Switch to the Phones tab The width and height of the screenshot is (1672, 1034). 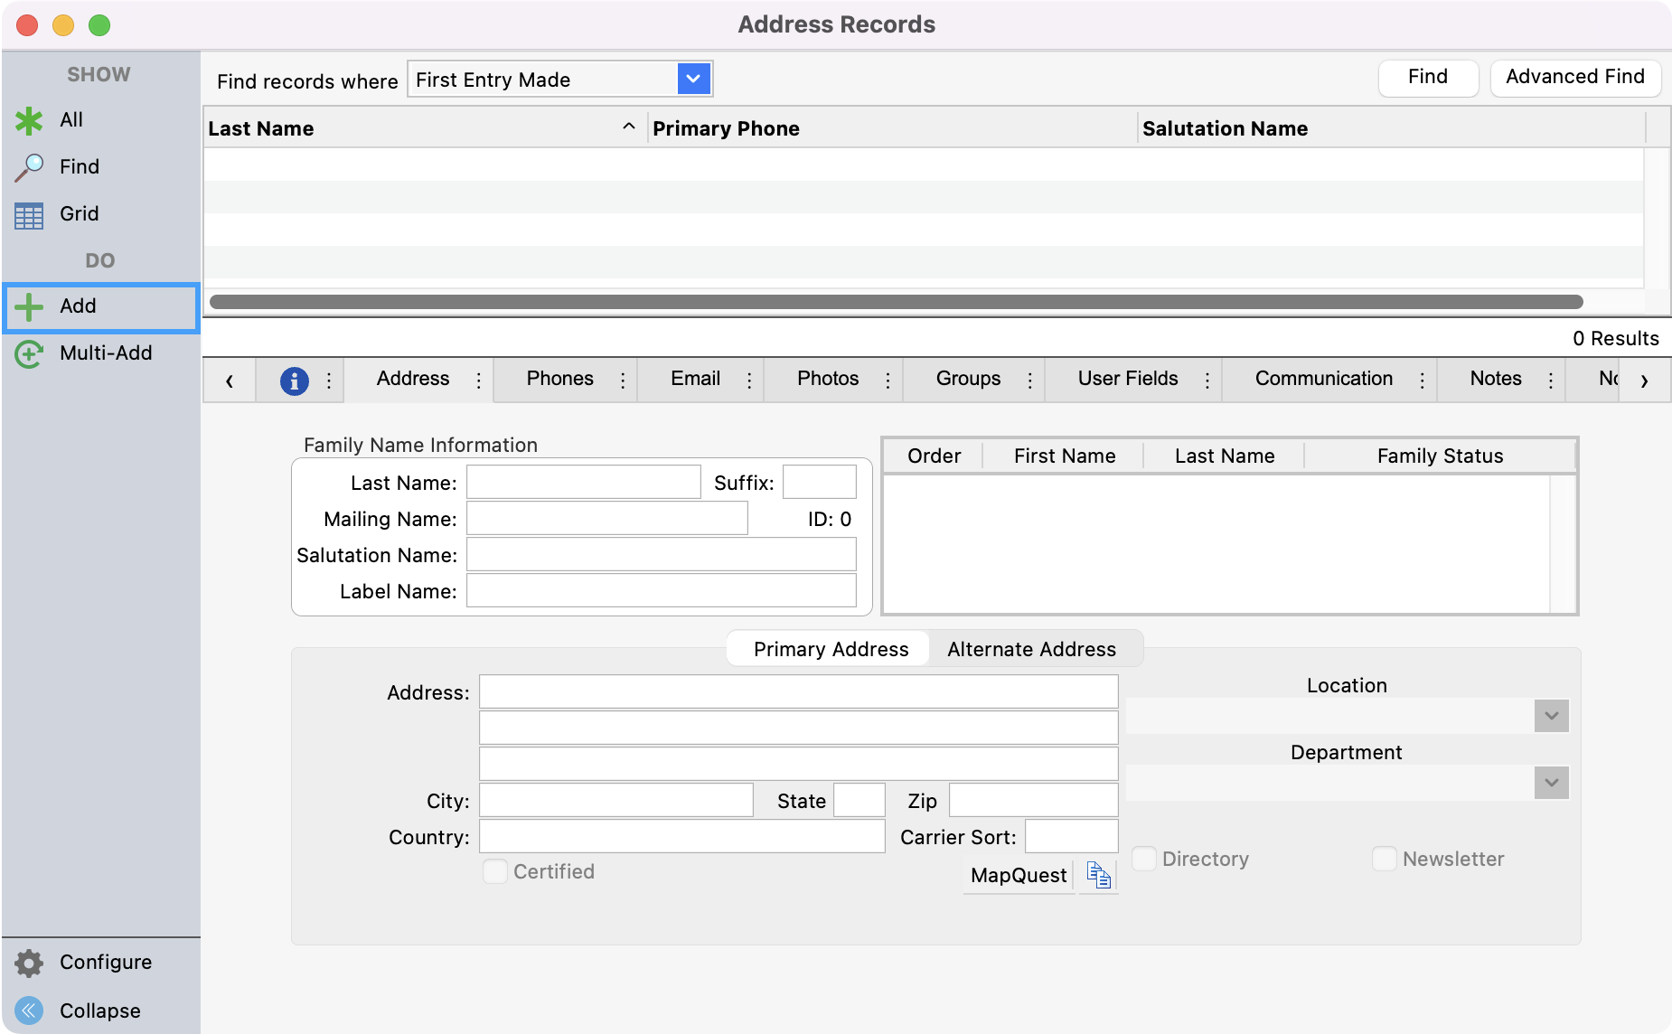559,379
